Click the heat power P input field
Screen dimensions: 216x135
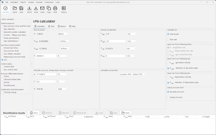point(46,56)
